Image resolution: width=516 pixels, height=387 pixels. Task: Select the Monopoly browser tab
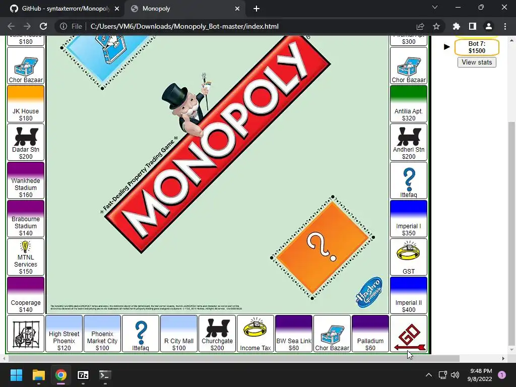click(x=185, y=9)
